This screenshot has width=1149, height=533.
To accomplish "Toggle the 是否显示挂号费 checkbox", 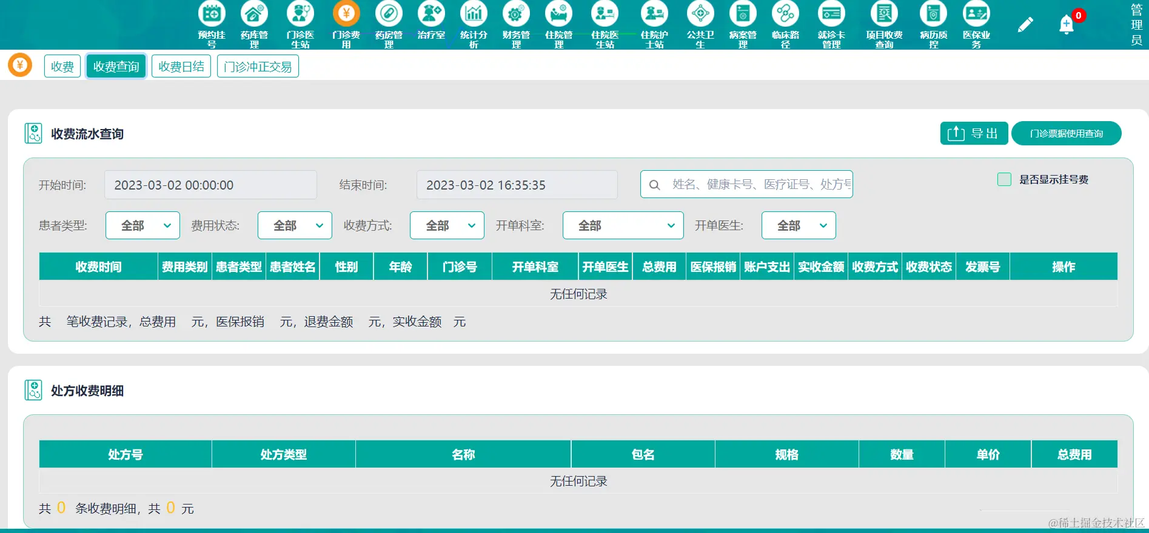I will click(x=1004, y=179).
